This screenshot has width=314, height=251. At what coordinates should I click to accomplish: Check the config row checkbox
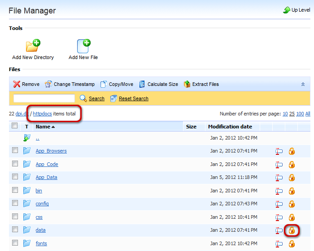[15, 203]
